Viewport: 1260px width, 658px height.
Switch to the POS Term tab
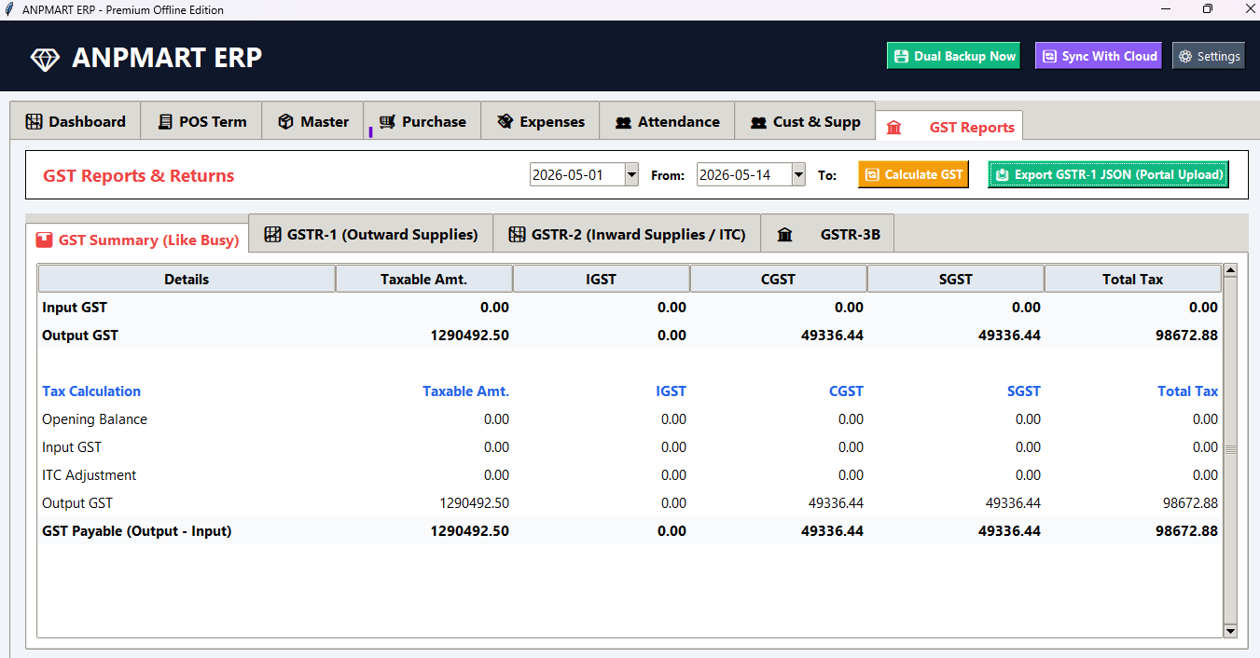coord(201,121)
